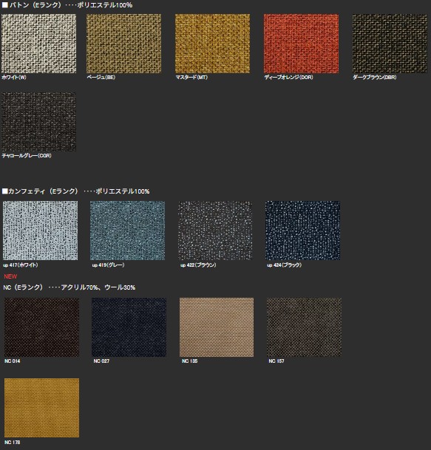The width and height of the screenshot is (431, 450).
Task: Select the ホワイト(W) fabric swatch
Action: (x=38, y=44)
